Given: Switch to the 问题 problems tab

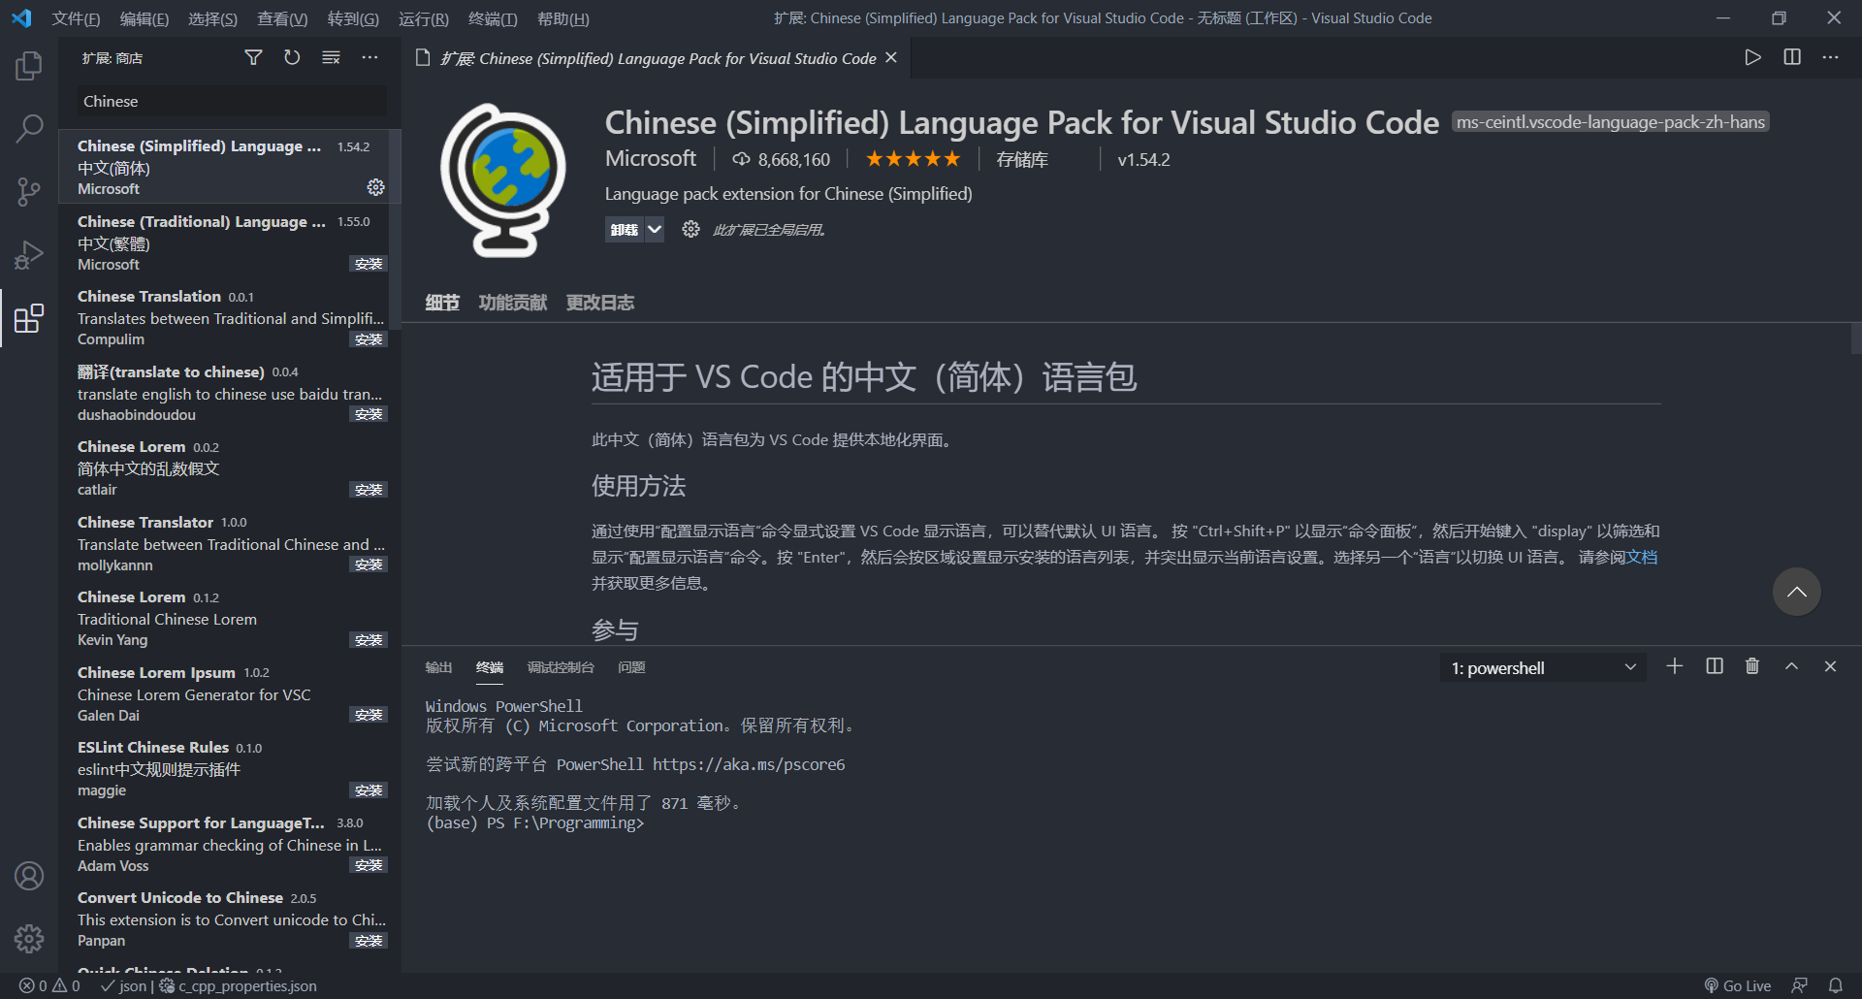Looking at the screenshot, I should (631, 667).
